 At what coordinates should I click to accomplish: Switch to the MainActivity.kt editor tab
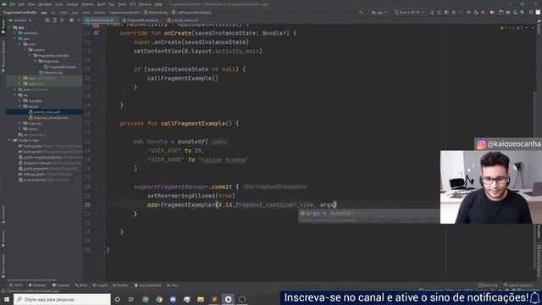pyautogui.click(x=101, y=20)
